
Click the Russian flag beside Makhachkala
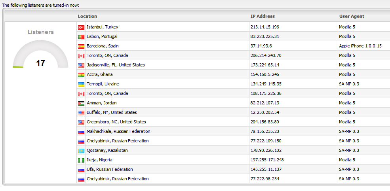click(81, 132)
